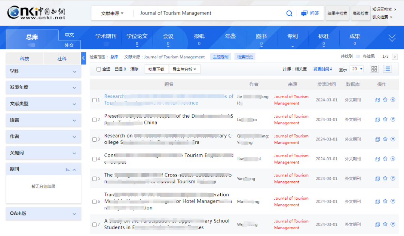Check the box for result 7

94,224
